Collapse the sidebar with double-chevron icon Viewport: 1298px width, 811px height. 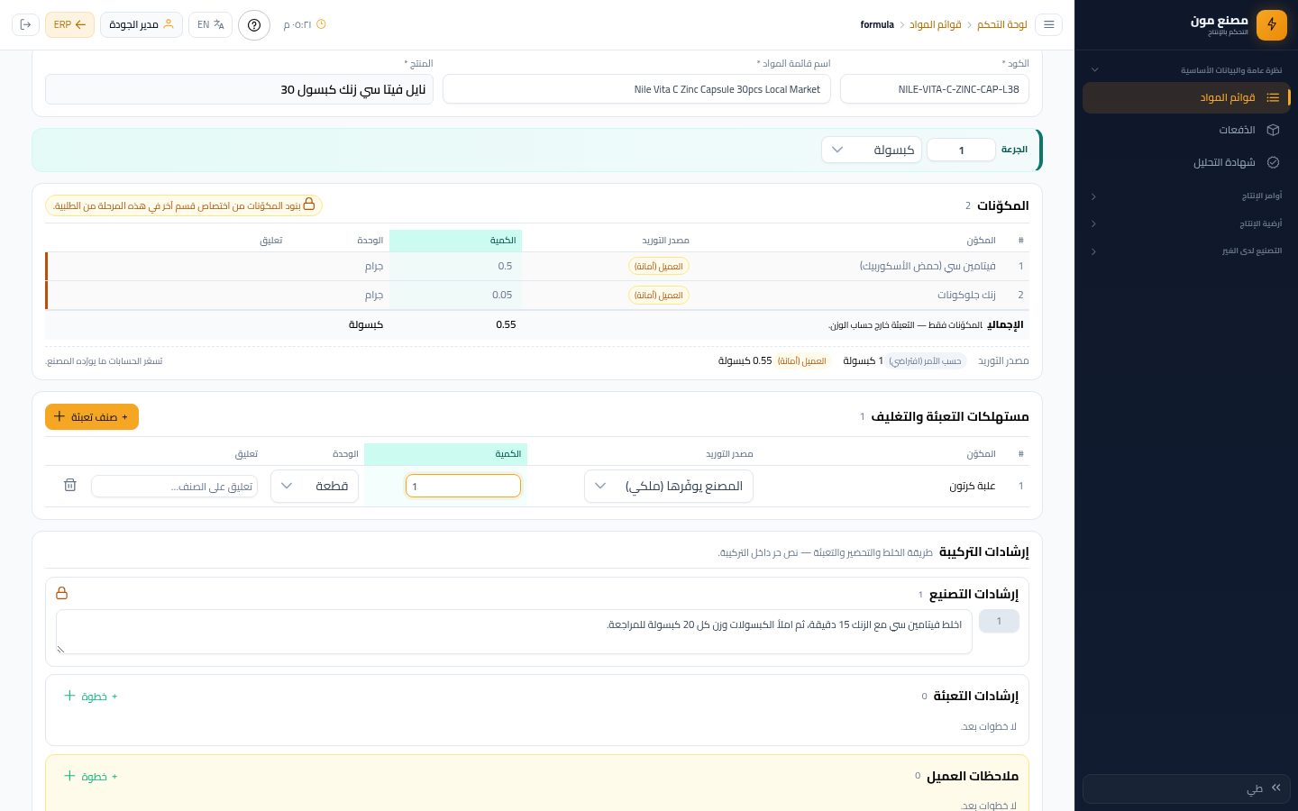click(1275, 788)
